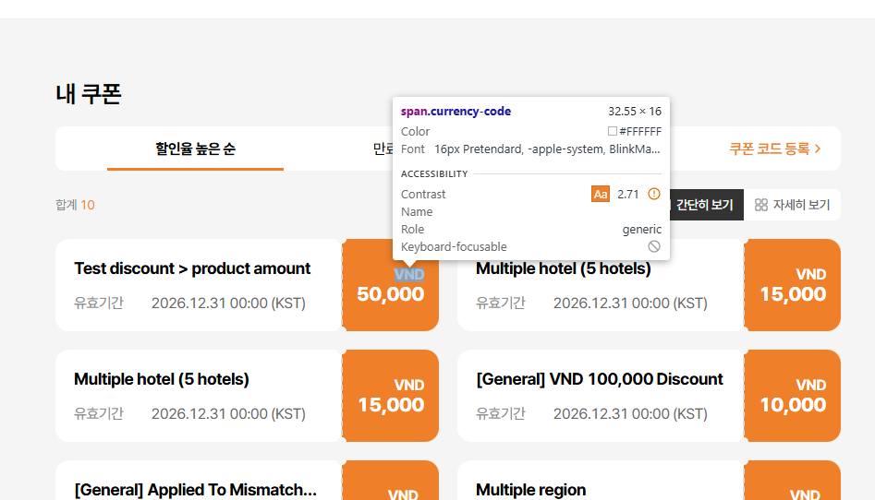875x500 pixels.
Task: Click the VND 10,000 coupon amount
Action: click(793, 396)
